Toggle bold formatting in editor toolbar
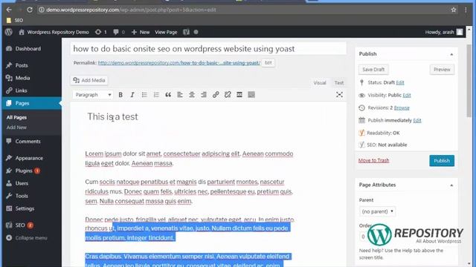Viewport: 476px width, 267px height. (x=120, y=95)
